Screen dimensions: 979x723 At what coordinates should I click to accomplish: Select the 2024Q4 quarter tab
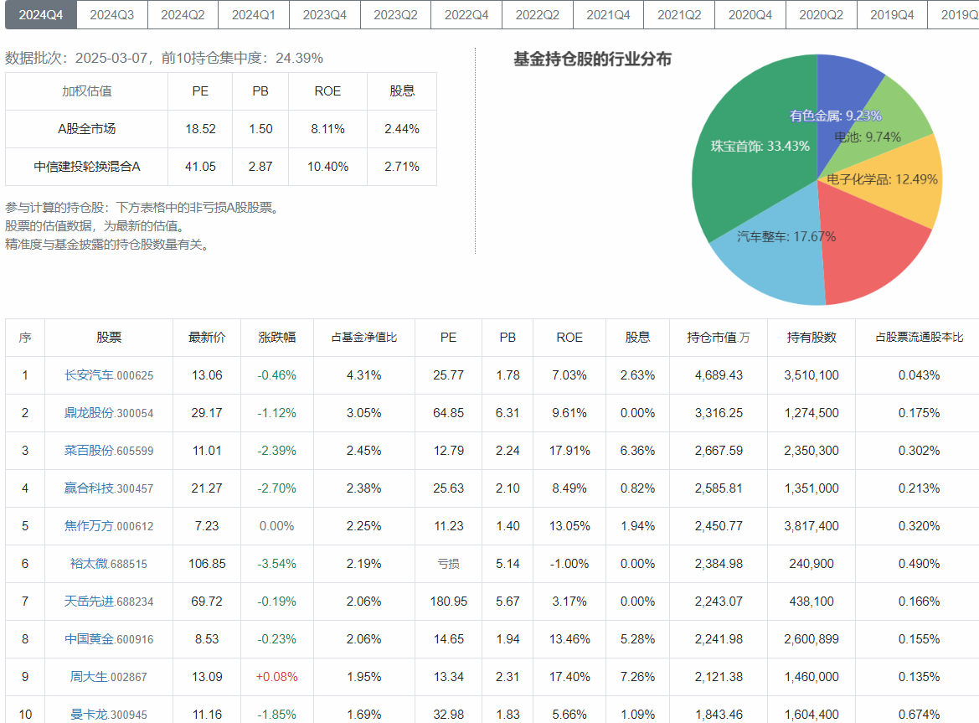point(40,14)
